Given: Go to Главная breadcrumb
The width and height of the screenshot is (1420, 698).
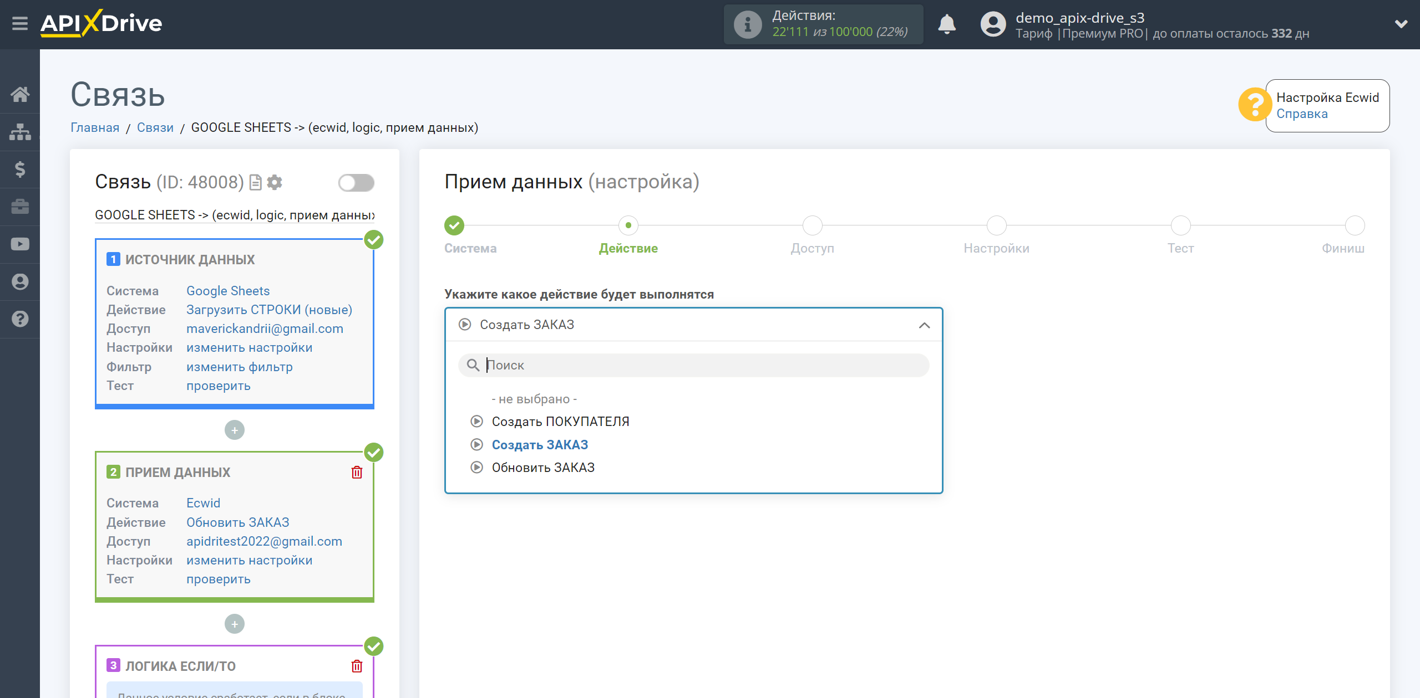Looking at the screenshot, I should [x=95, y=128].
